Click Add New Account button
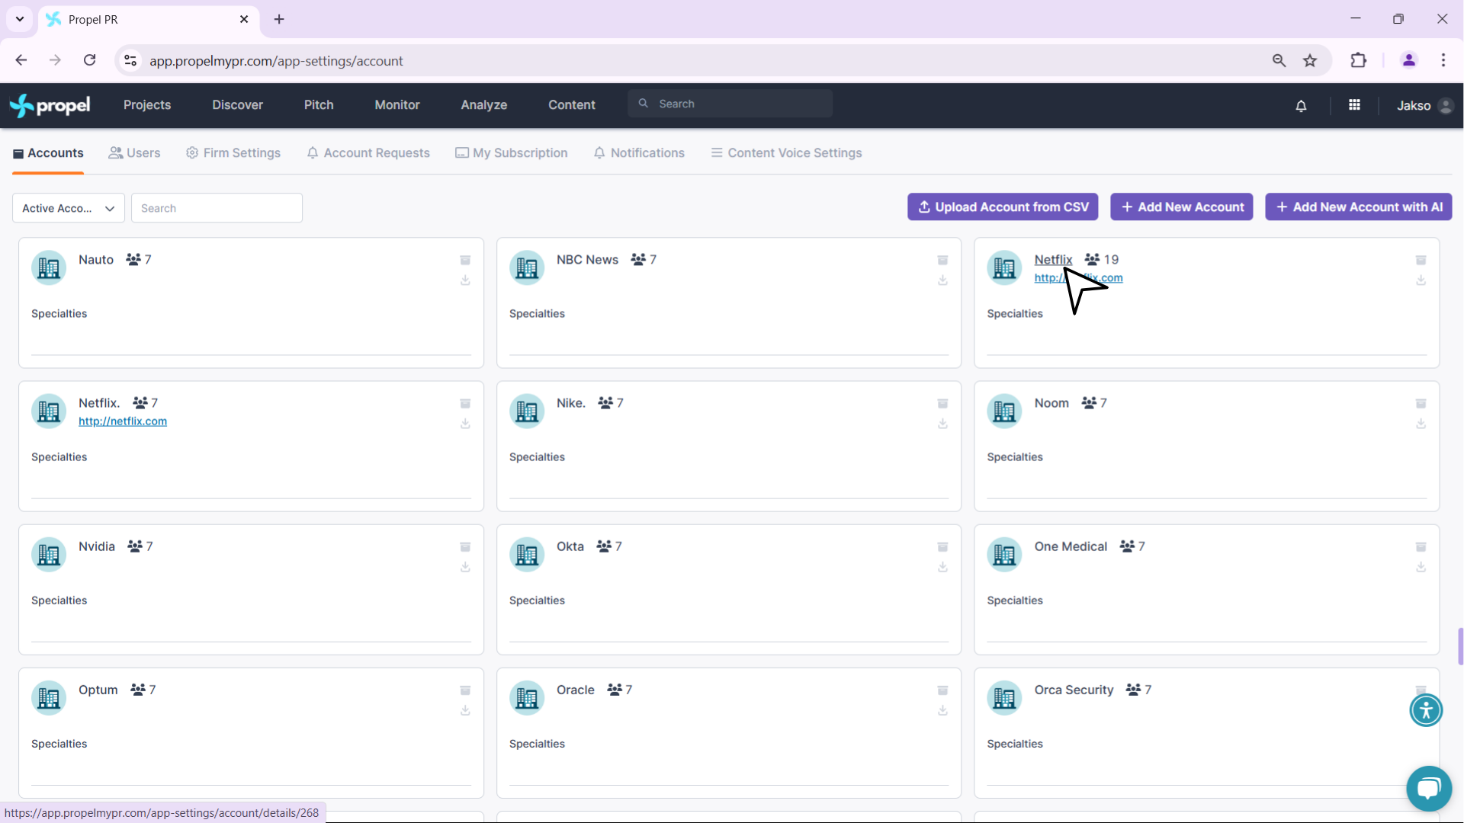 pos(1181,207)
